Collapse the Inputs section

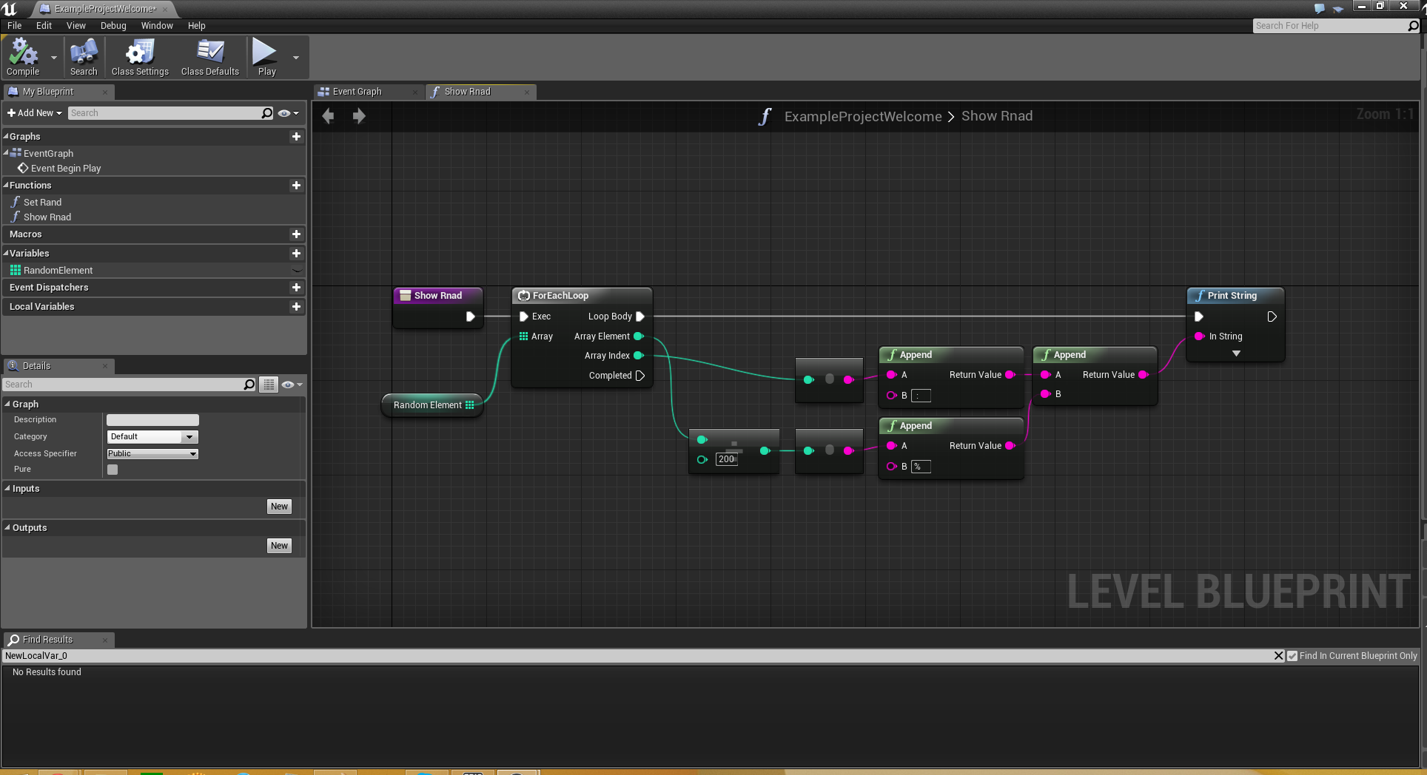click(x=7, y=488)
